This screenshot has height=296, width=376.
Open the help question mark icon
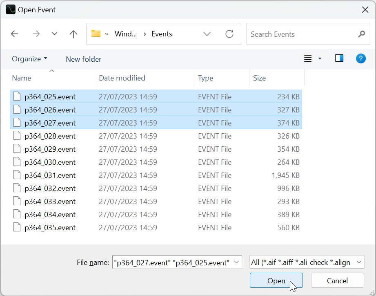[x=360, y=58]
